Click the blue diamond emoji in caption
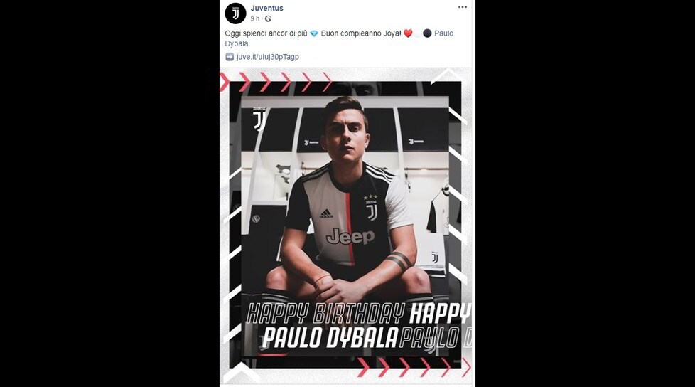Screen dimensions: 695x387 [314, 33]
